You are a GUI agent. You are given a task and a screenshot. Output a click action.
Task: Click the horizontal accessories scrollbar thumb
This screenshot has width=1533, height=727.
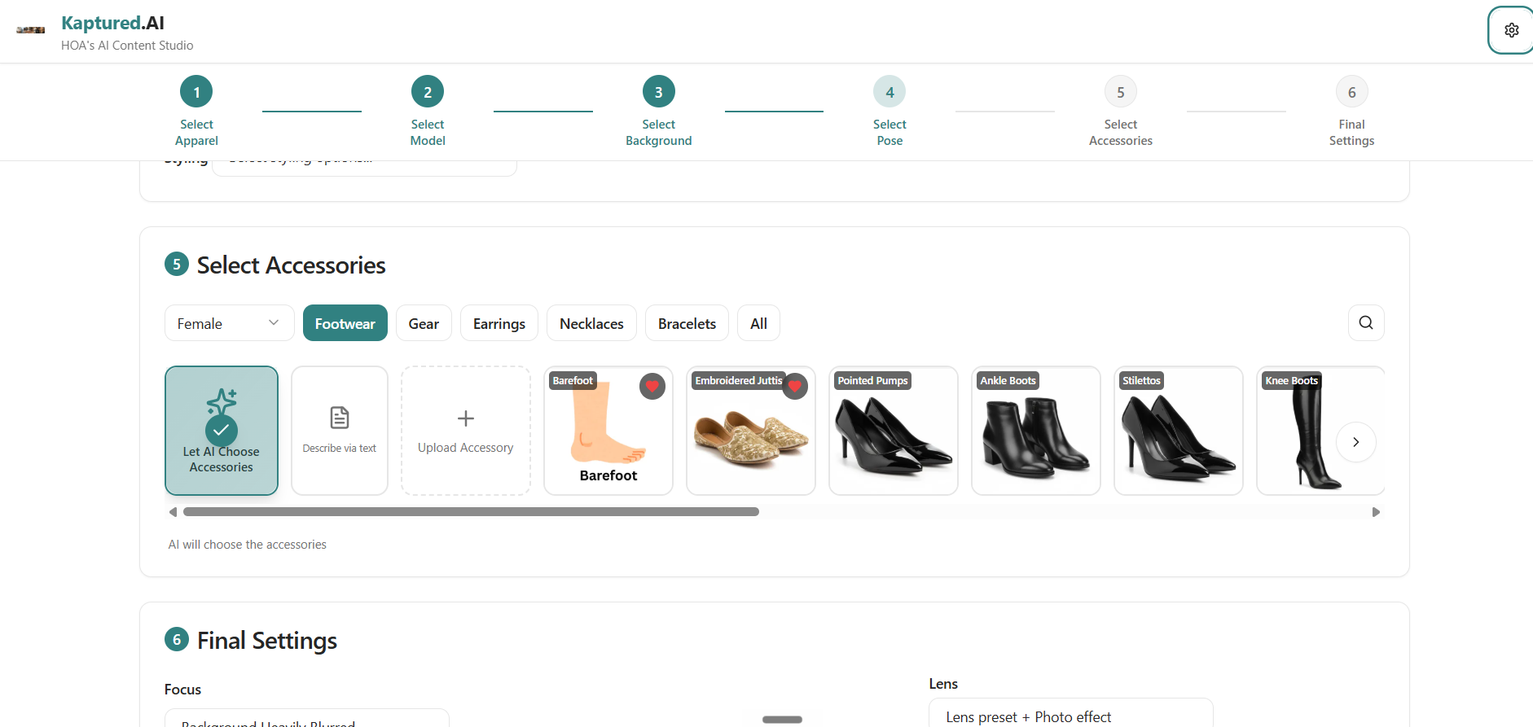(471, 512)
